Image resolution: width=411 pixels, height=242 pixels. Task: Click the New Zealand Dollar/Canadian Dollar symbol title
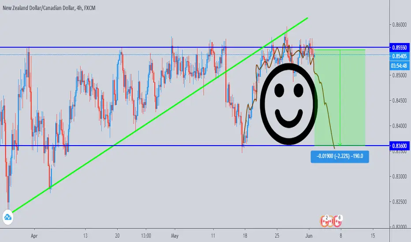click(38, 8)
